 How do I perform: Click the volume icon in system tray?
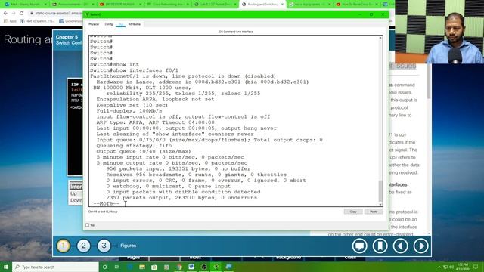point(451,267)
